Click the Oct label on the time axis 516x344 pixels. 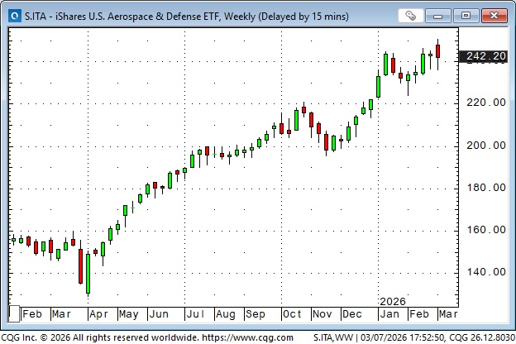click(292, 315)
